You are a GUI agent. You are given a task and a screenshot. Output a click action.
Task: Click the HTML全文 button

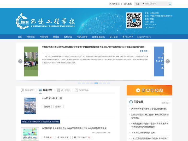63,137
